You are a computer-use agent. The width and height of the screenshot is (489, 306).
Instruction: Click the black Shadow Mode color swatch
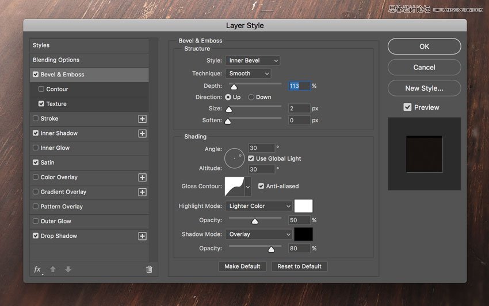(x=303, y=234)
